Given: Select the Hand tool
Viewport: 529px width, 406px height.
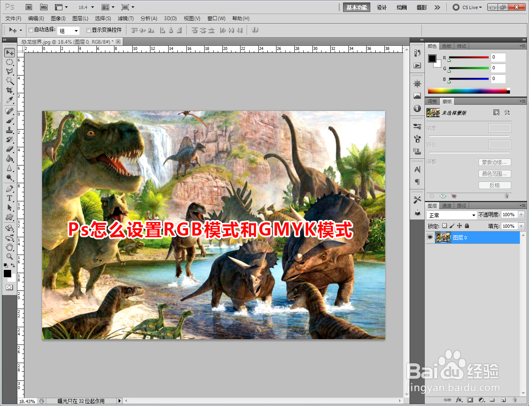Looking at the screenshot, I should pyautogui.click(x=10, y=247).
